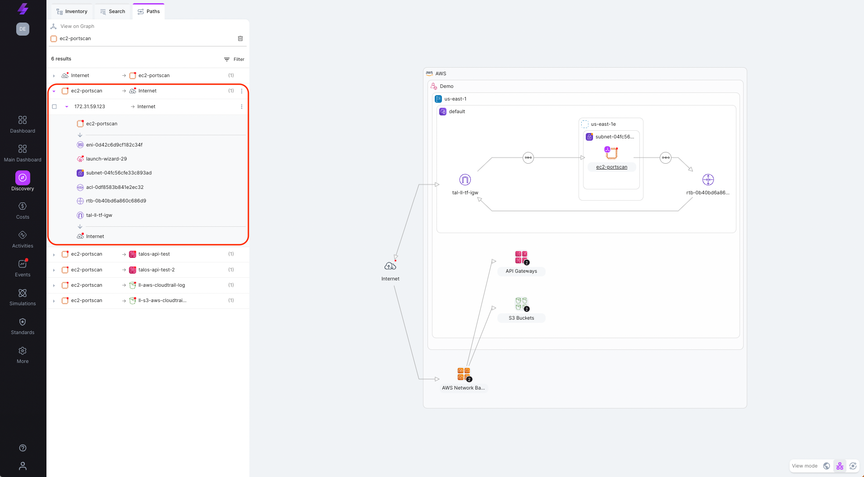864x477 pixels.
Task: Switch view mode to hierarchy layout
Action: click(x=840, y=466)
